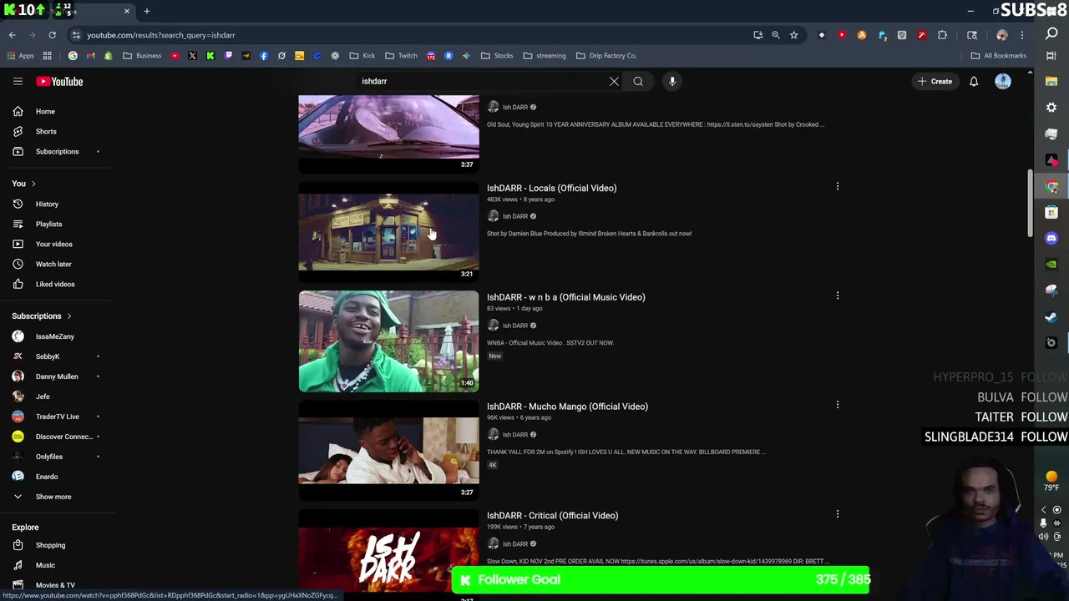Open Liked videos in the sidebar
This screenshot has width=1069, height=601.
55,284
